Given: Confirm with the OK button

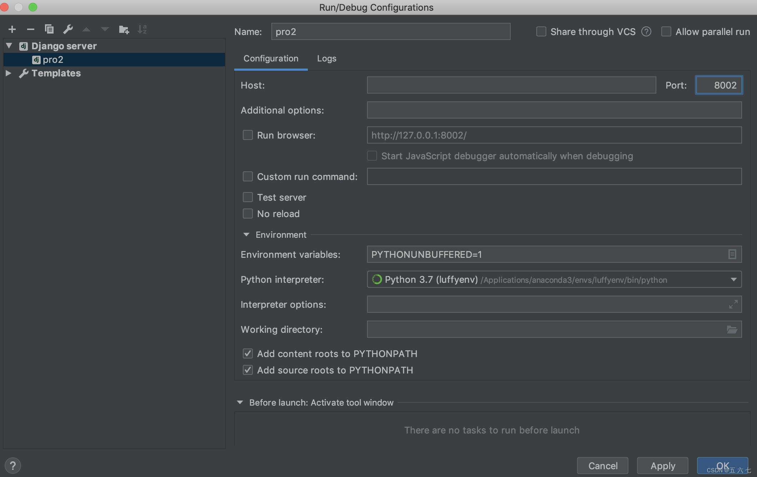Looking at the screenshot, I should 723,466.
